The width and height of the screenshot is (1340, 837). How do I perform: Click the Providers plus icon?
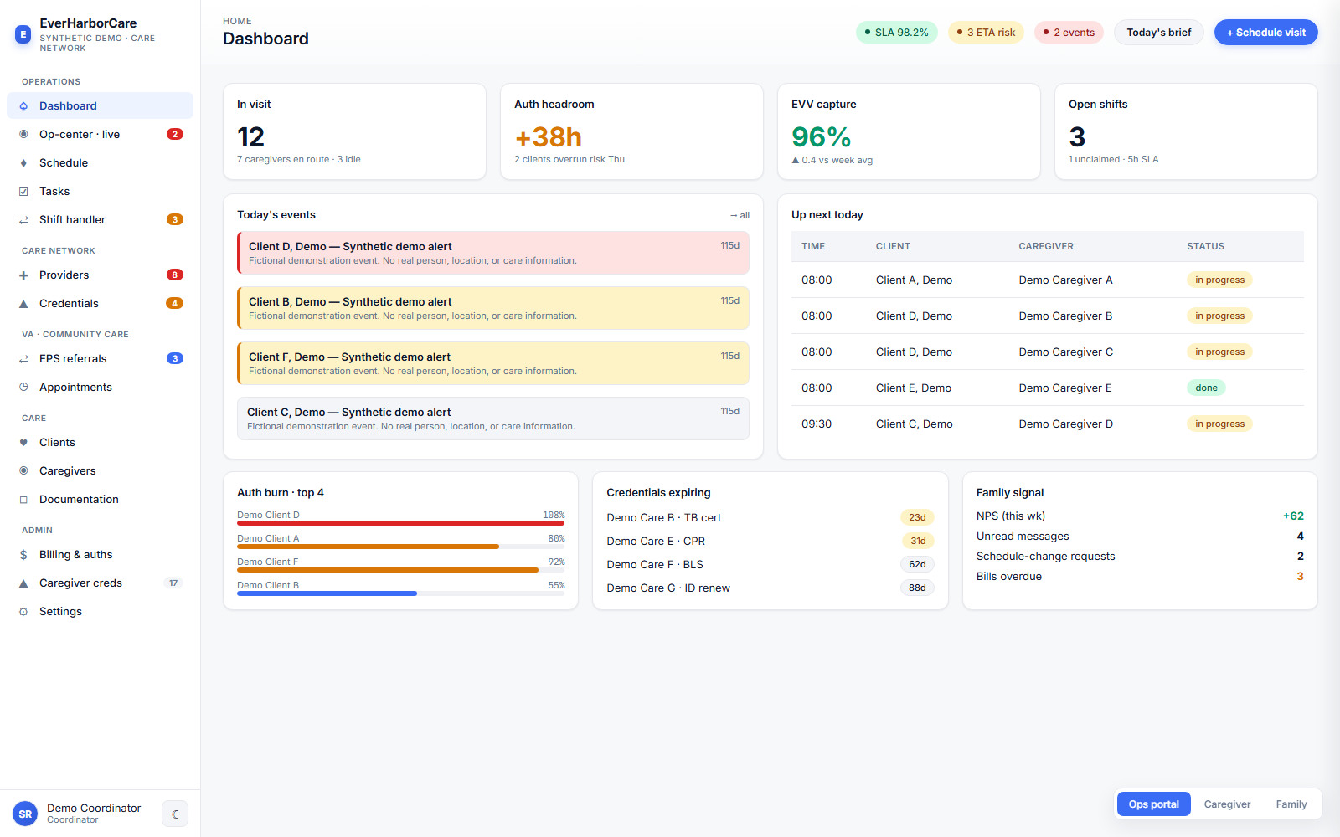click(23, 275)
